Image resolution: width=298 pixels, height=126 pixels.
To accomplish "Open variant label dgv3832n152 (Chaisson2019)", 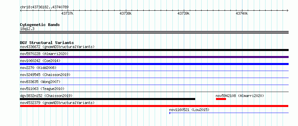I will pyautogui.click(x=46, y=96).
